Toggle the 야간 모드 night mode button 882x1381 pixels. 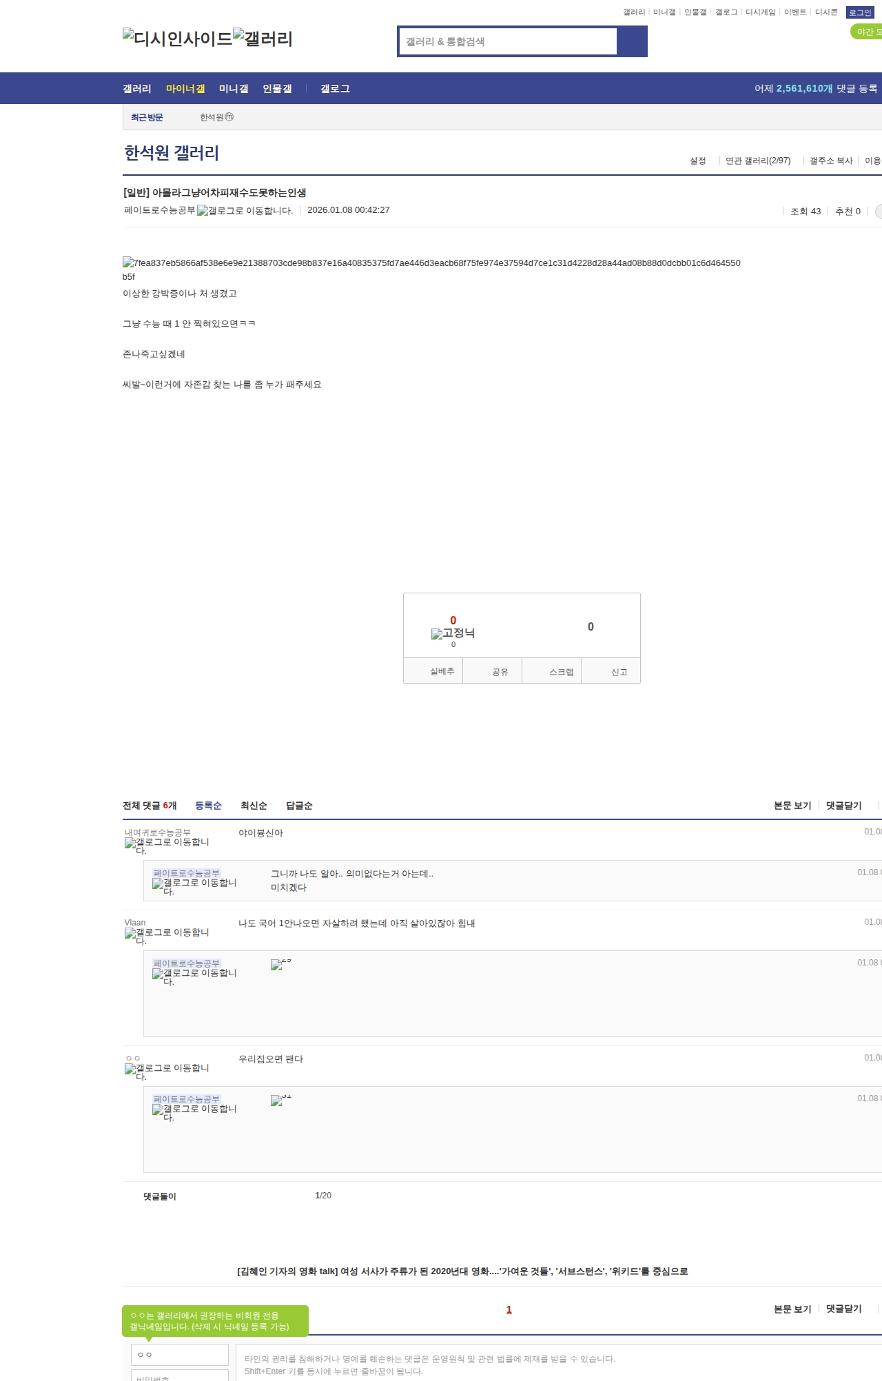point(867,32)
